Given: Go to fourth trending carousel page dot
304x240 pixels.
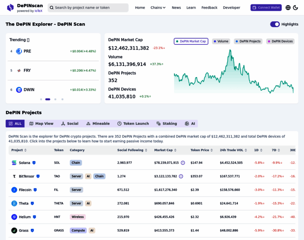Looking at the screenshot, I should click(62, 99).
